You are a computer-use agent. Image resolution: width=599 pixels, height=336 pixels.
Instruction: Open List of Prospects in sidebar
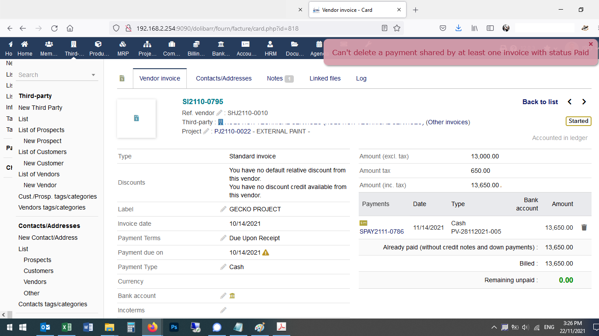(41, 130)
